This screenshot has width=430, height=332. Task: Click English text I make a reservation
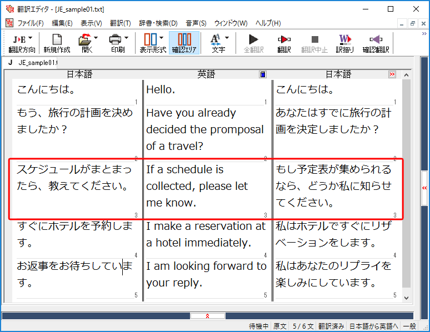[x=206, y=234]
